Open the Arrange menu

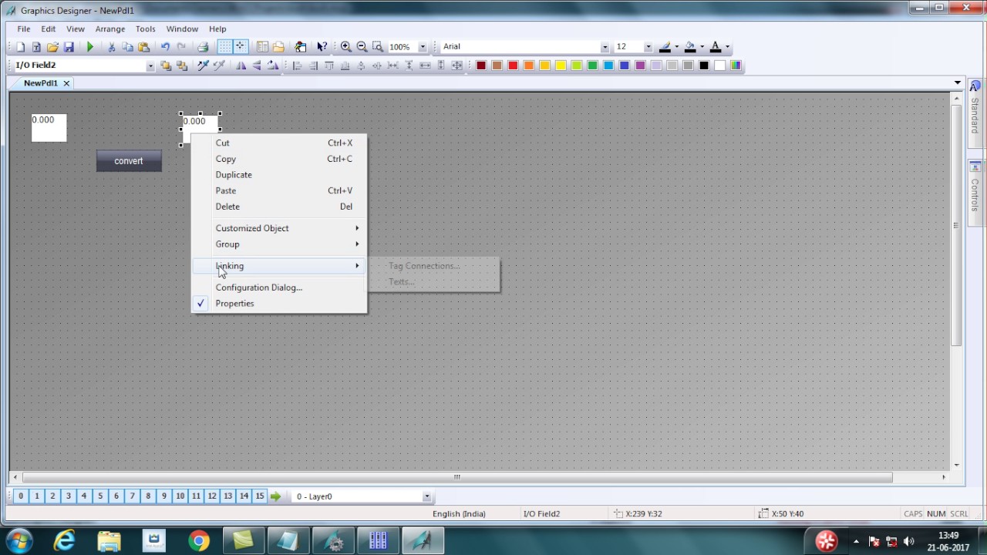point(110,29)
